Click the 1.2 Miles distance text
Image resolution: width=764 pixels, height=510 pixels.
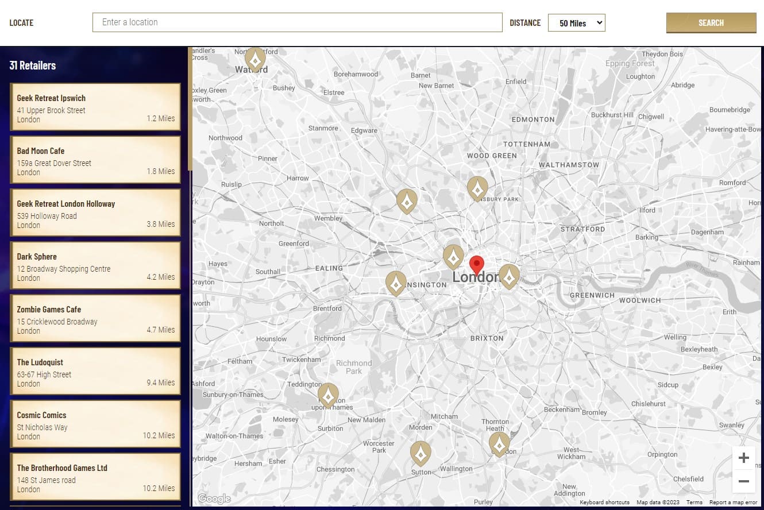[161, 118]
